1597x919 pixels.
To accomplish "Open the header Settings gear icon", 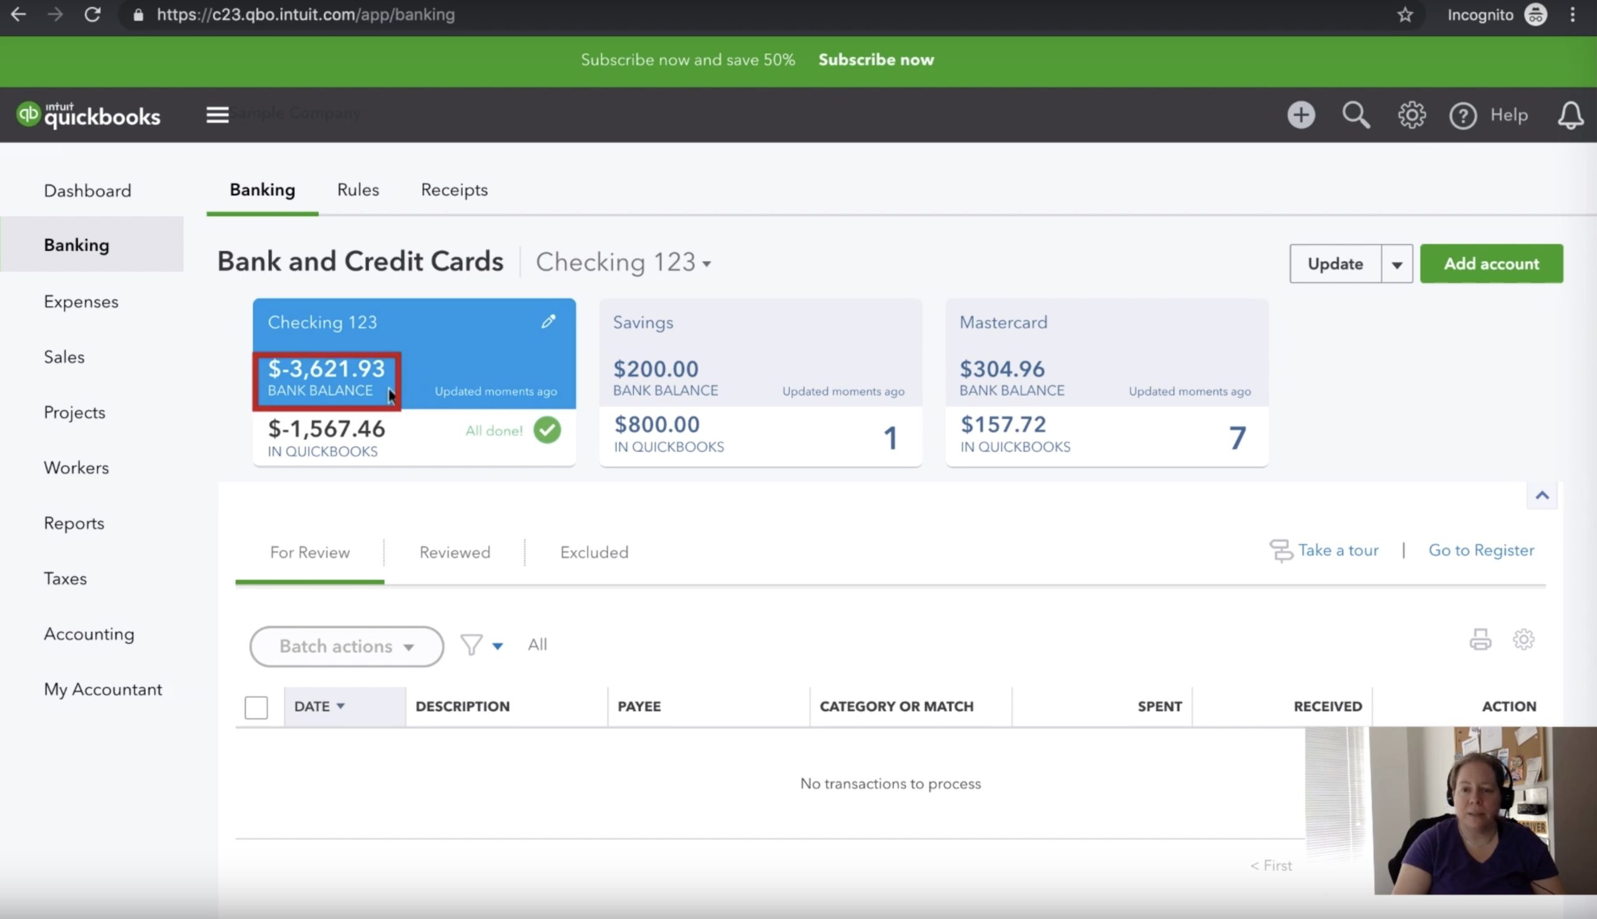I will tap(1411, 115).
